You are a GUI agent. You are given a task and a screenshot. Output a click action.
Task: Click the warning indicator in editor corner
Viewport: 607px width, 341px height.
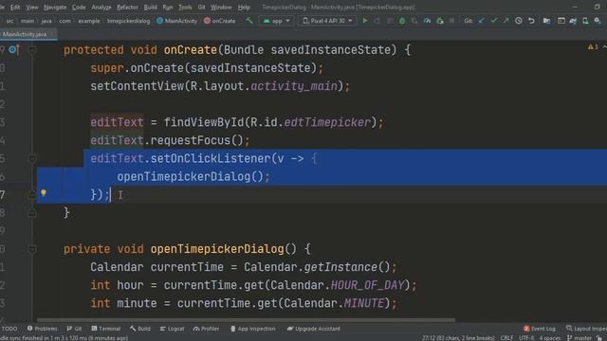[593, 46]
